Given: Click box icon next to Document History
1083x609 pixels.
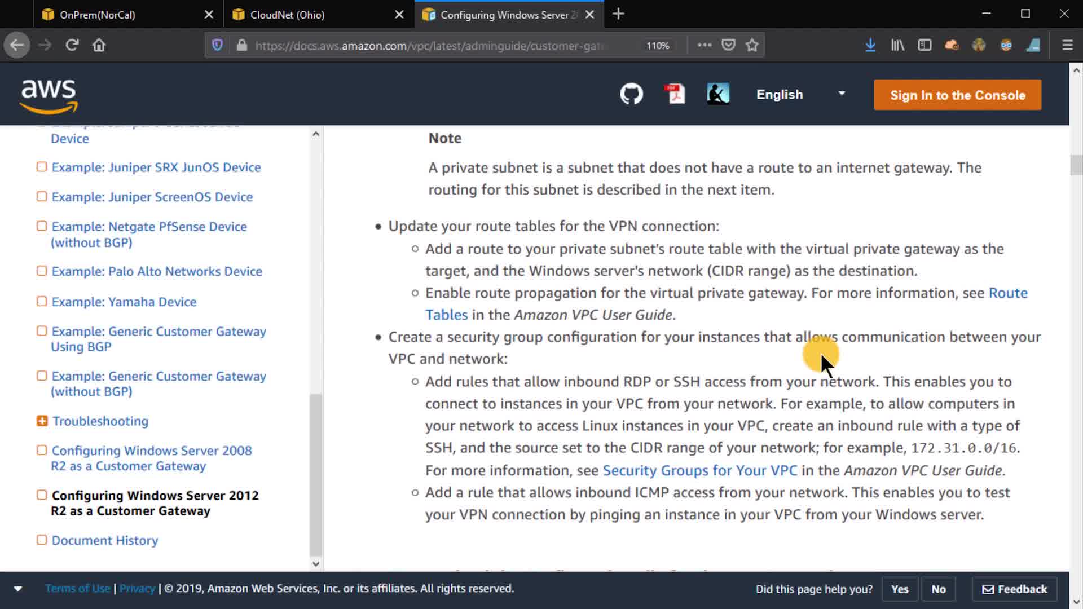Looking at the screenshot, I should tap(42, 540).
